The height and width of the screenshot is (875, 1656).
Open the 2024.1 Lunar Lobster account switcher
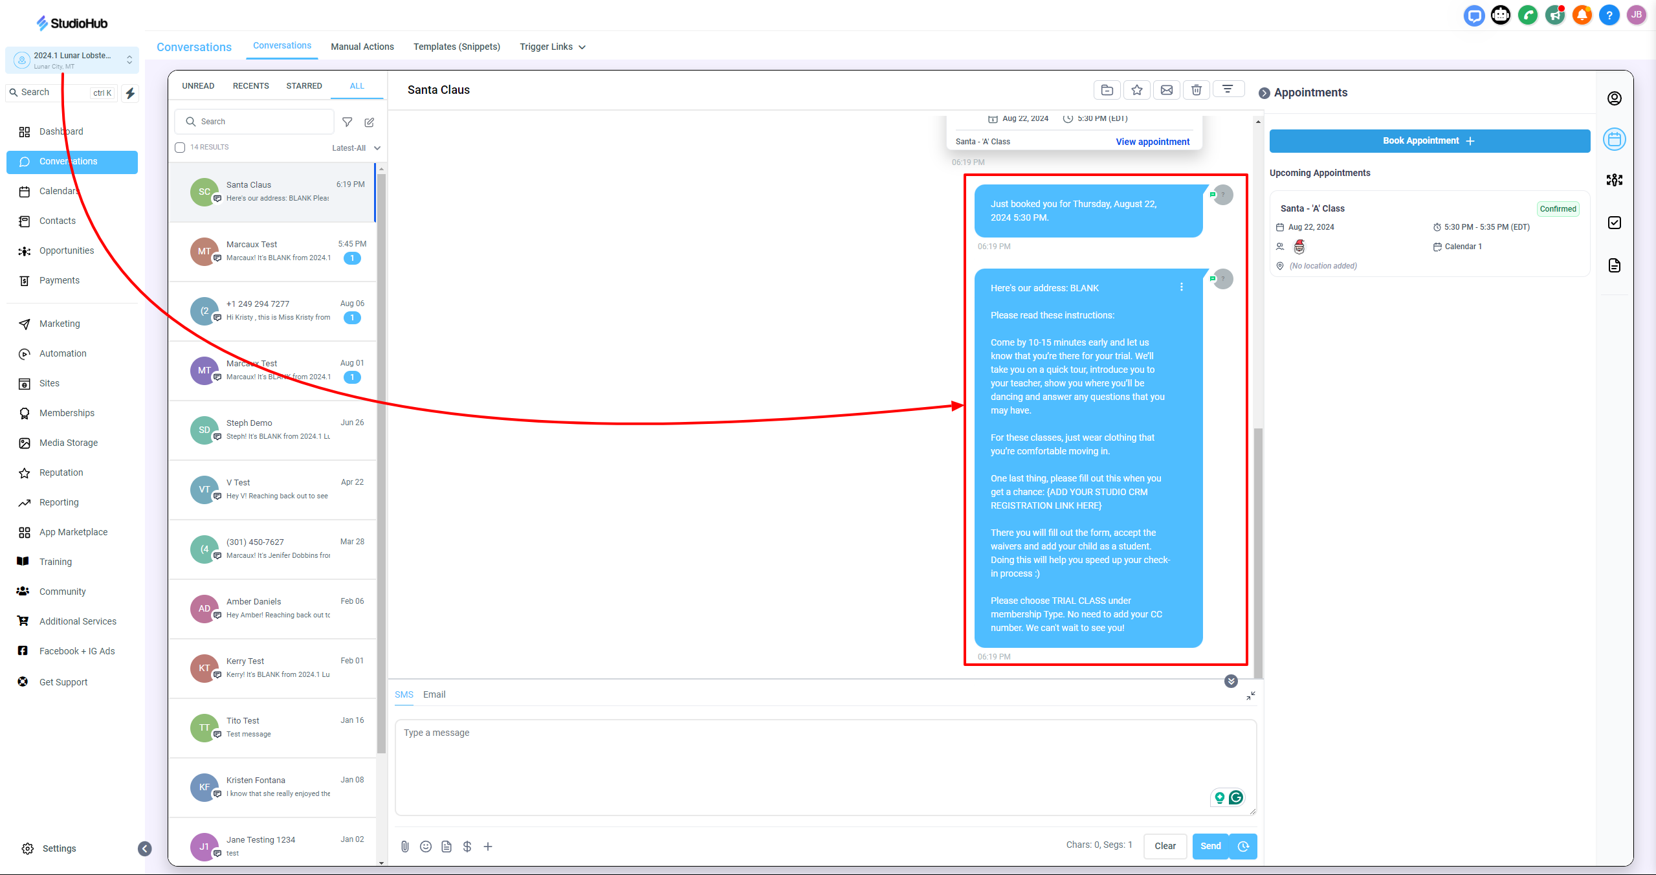coord(72,60)
